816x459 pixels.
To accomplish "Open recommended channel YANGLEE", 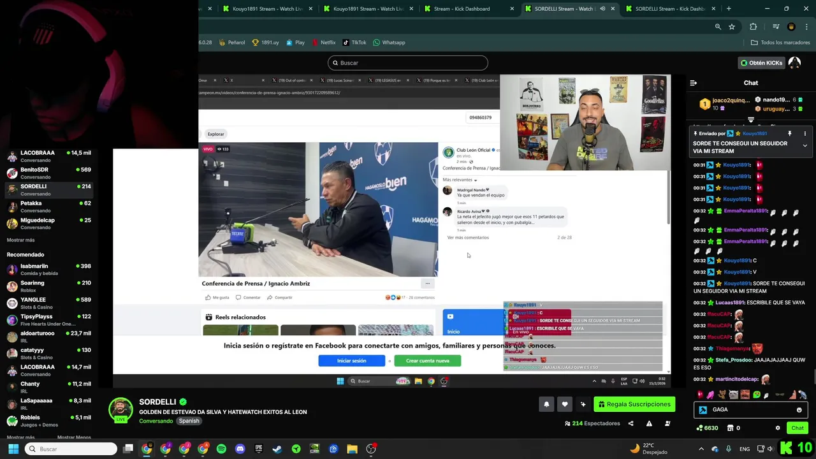I will [x=49, y=303].
